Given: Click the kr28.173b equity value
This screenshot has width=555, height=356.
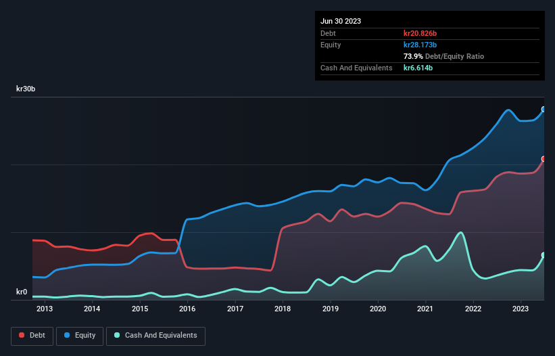Looking at the screenshot, I should click(420, 45).
